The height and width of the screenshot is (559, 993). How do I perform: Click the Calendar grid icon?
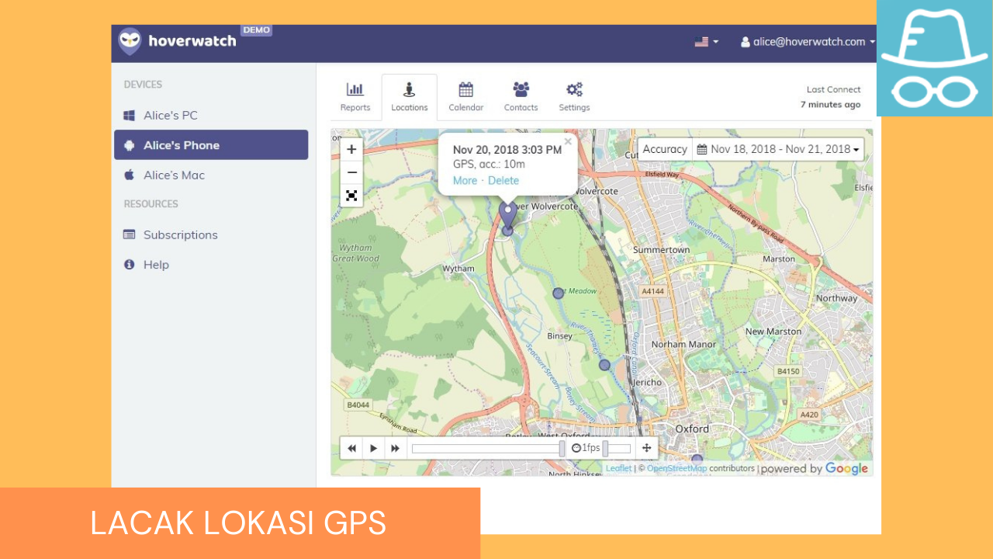[x=465, y=89]
